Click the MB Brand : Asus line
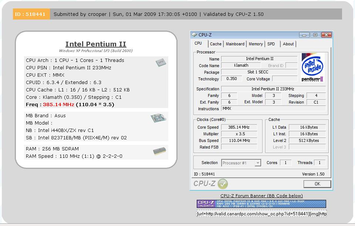355x226 pixels. (x=46, y=116)
